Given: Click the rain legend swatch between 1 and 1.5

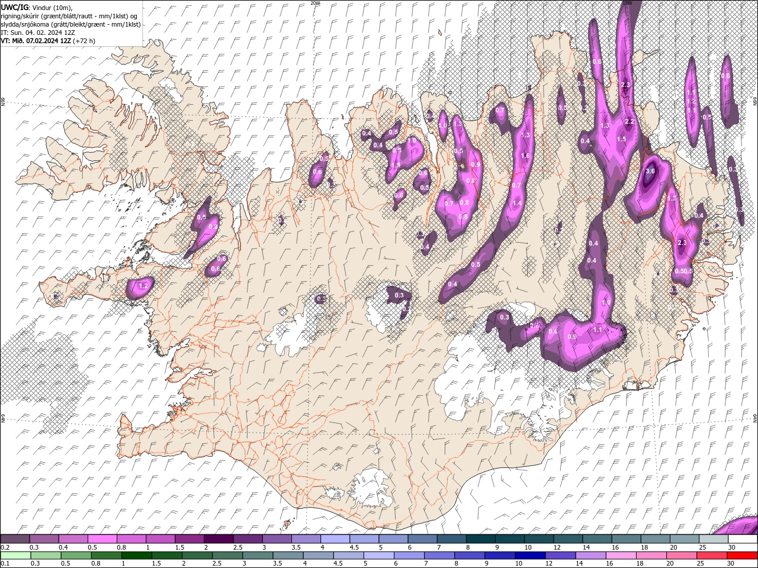Looking at the screenshot, I should pyautogui.click(x=136, y=556).
